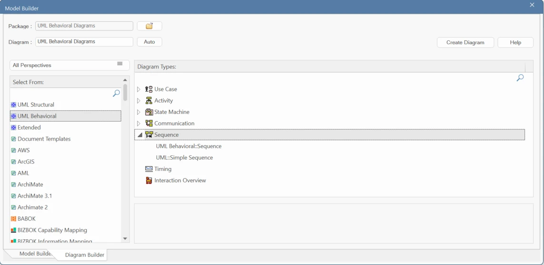Image resolution: width=544 pixels, height=265 pixels.
Task: Click the Diagram name input field
Action: click(x=84, y=42)
